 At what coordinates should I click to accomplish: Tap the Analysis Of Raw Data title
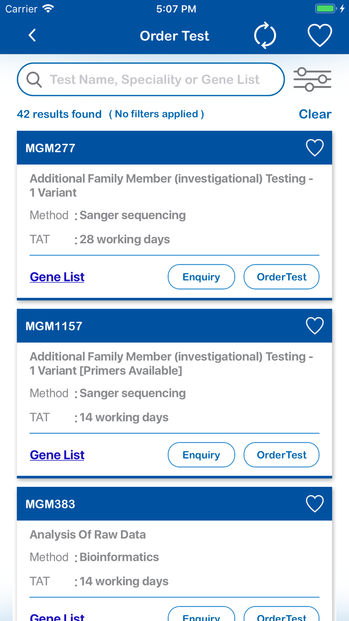pos(88,534)
